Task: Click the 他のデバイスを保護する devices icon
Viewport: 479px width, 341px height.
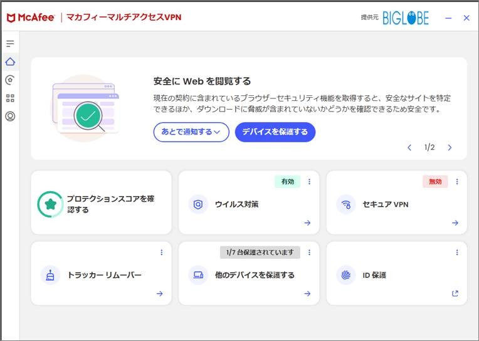Action: [x=198, y=275]
